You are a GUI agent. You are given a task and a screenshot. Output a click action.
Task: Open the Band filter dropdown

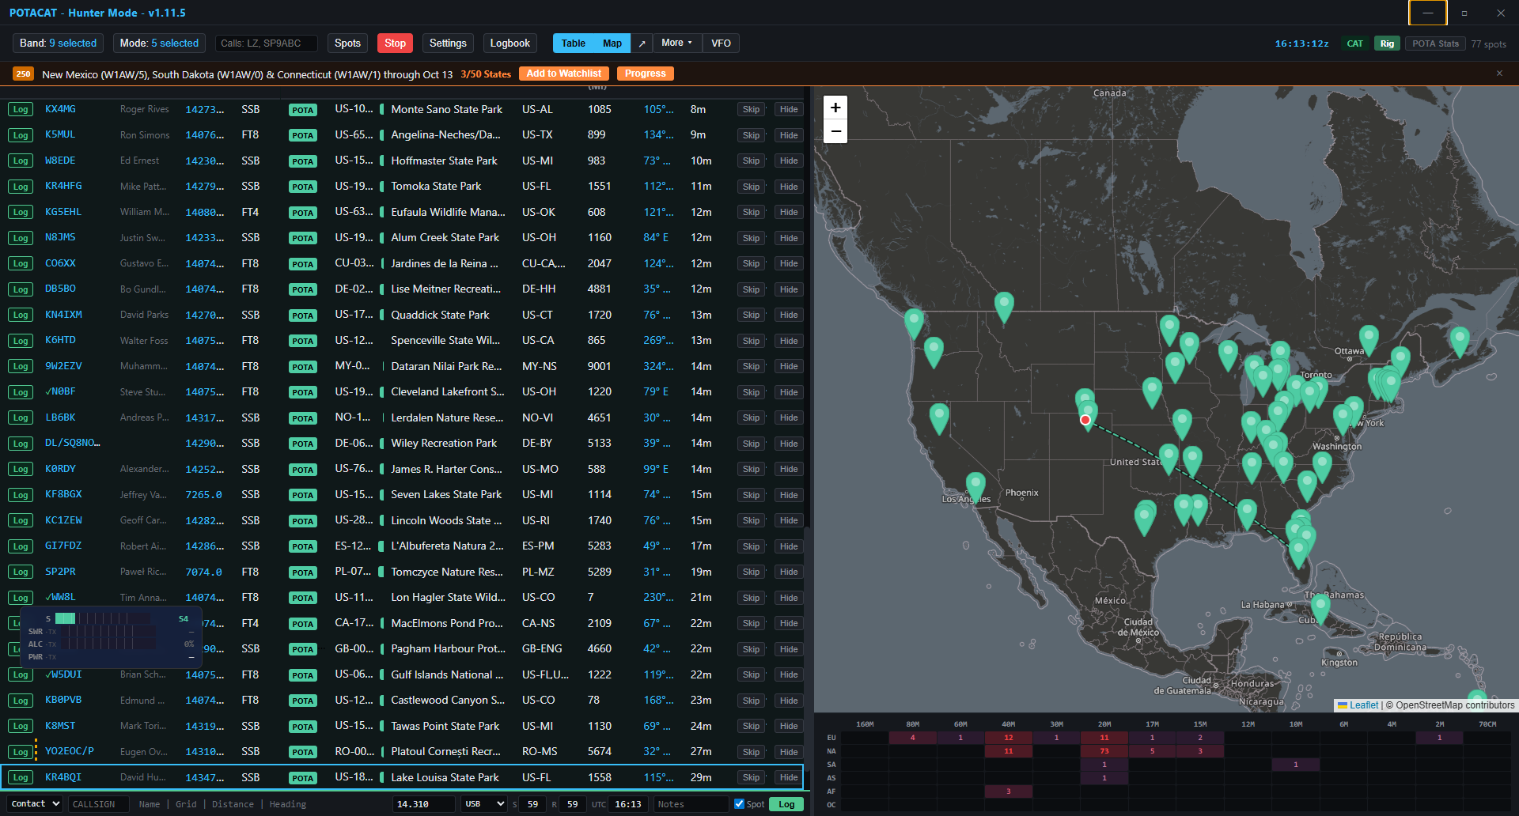click(59, 43)
